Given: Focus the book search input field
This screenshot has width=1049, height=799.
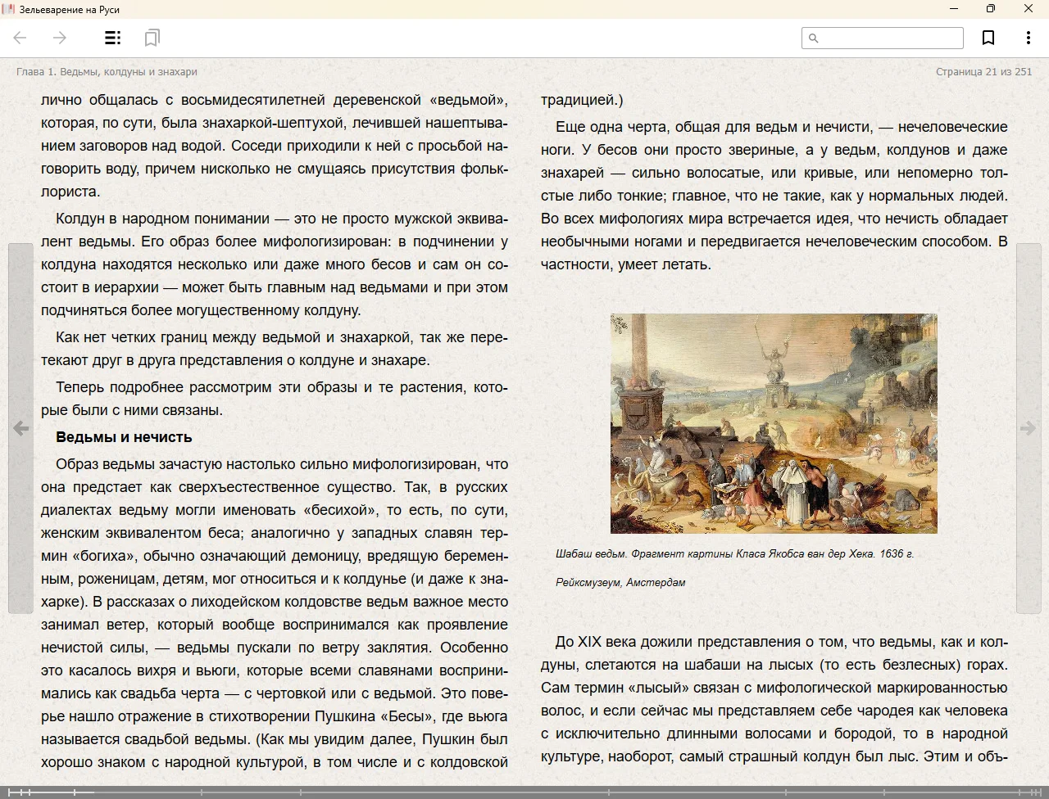Looking at the screenshot, I should 891,38.
